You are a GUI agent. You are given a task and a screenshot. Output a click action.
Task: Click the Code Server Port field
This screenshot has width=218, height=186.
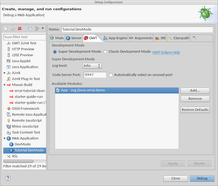click(95, 75)
